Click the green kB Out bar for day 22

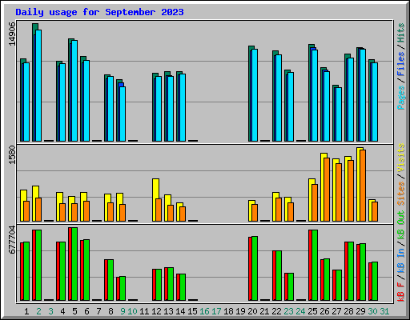tap(279, 276)
